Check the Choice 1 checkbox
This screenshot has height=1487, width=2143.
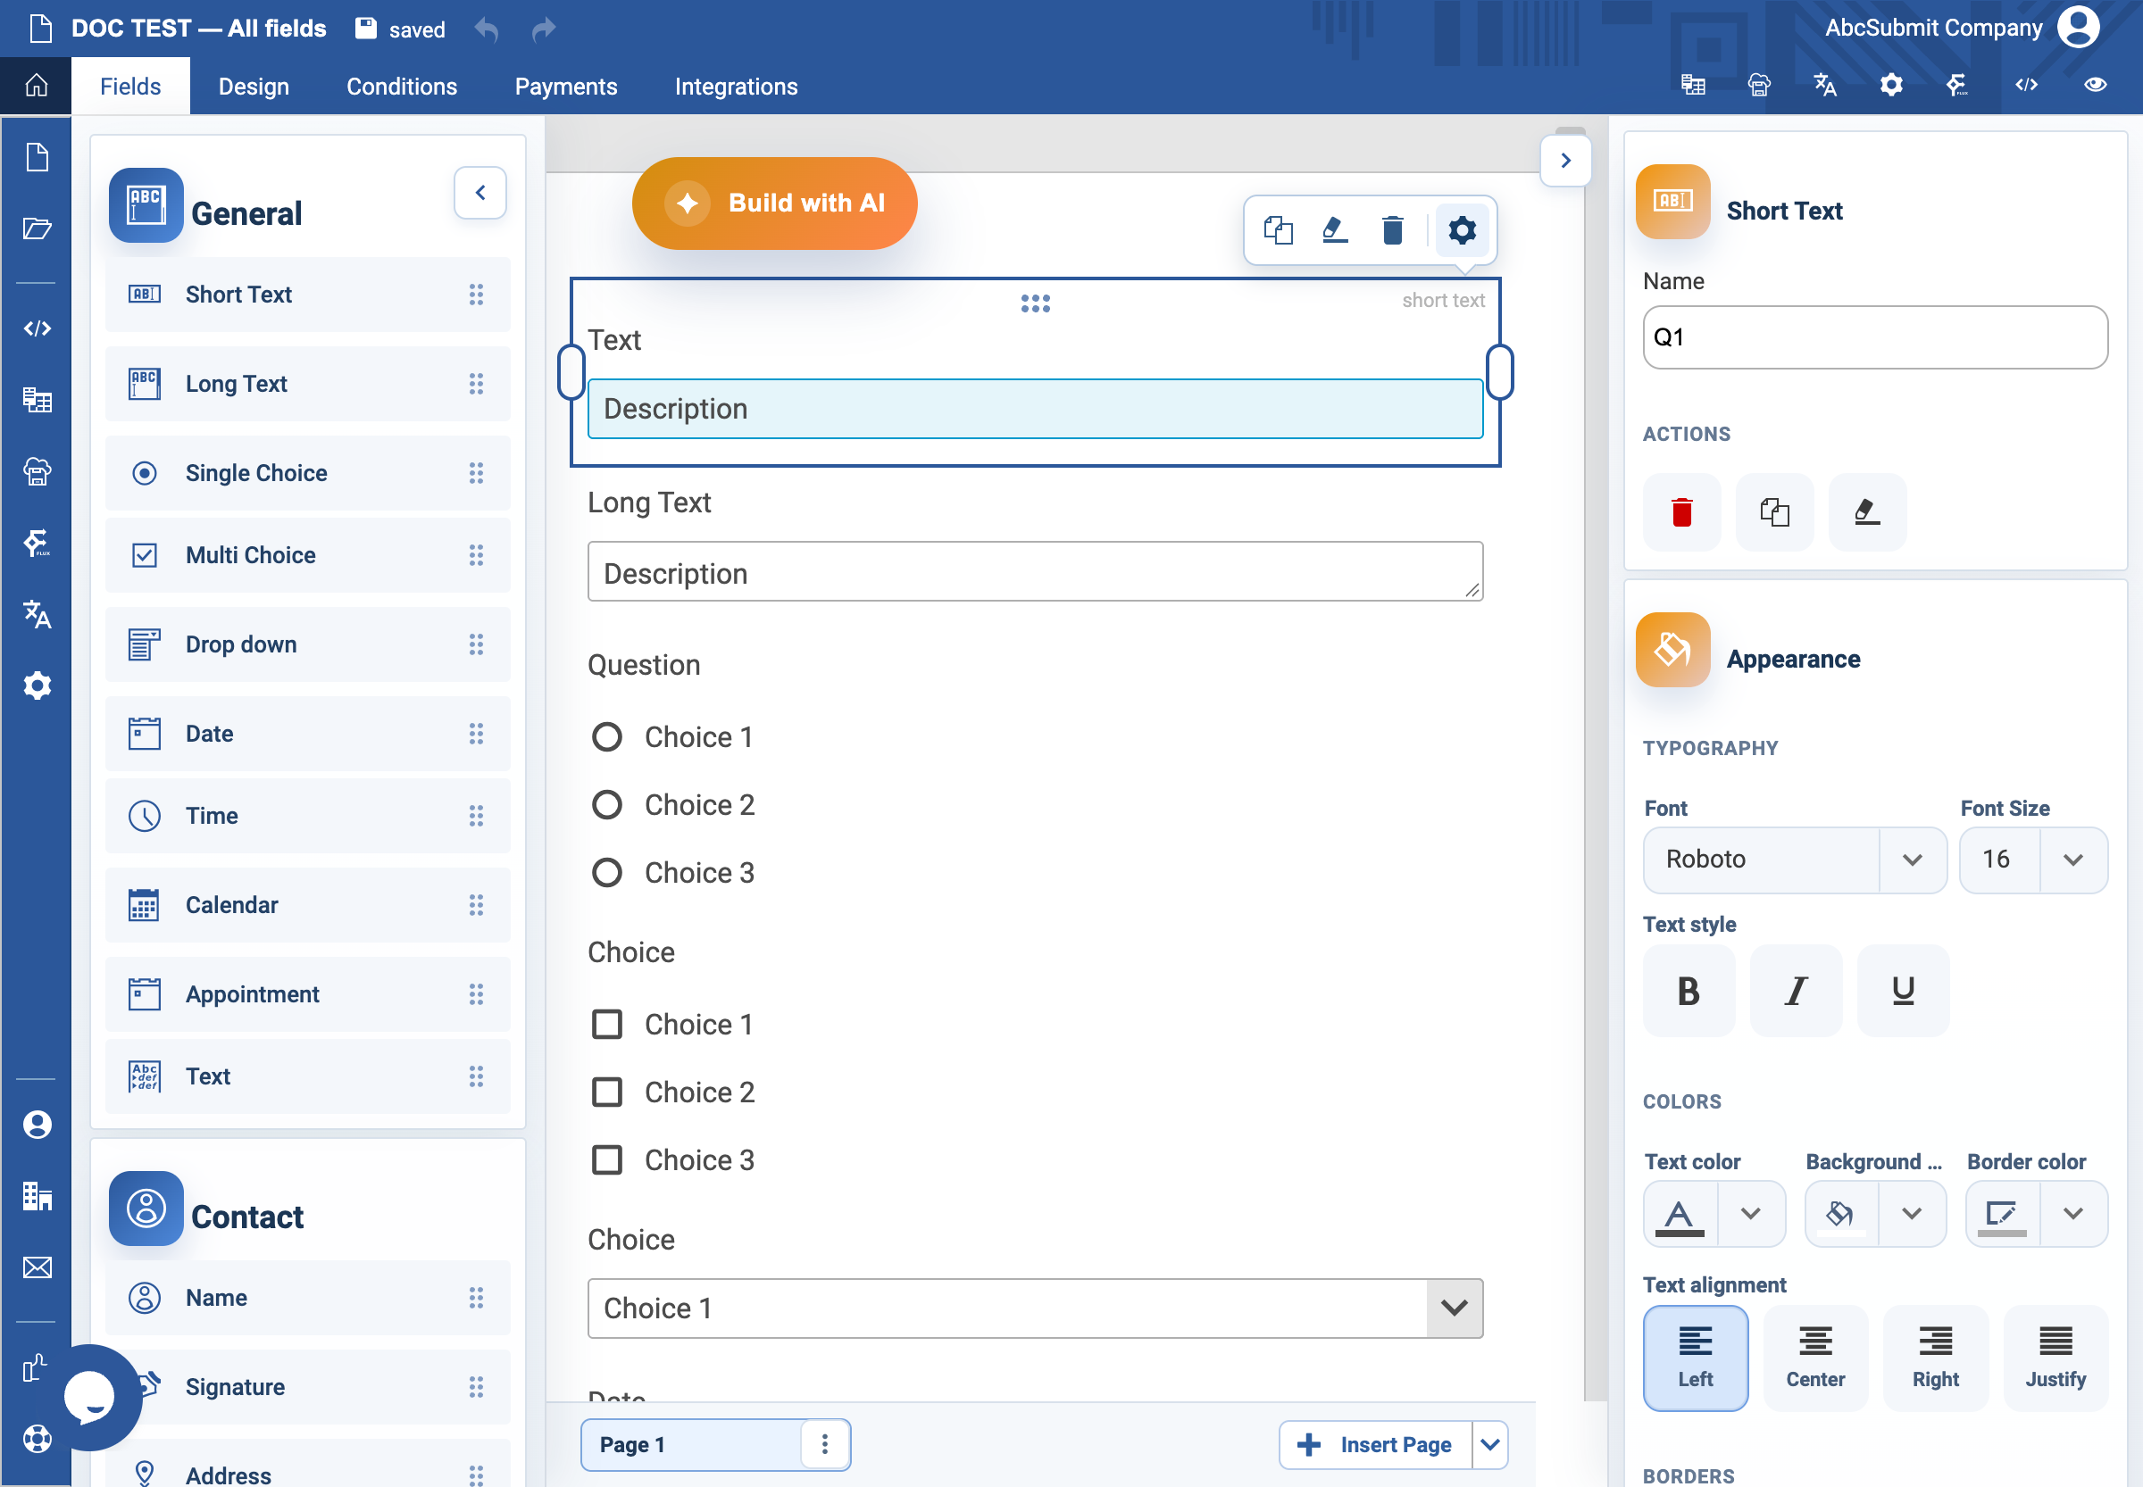pos(607,1025)
